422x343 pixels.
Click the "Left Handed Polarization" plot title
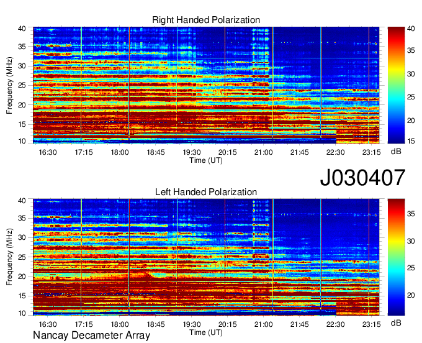206,192
